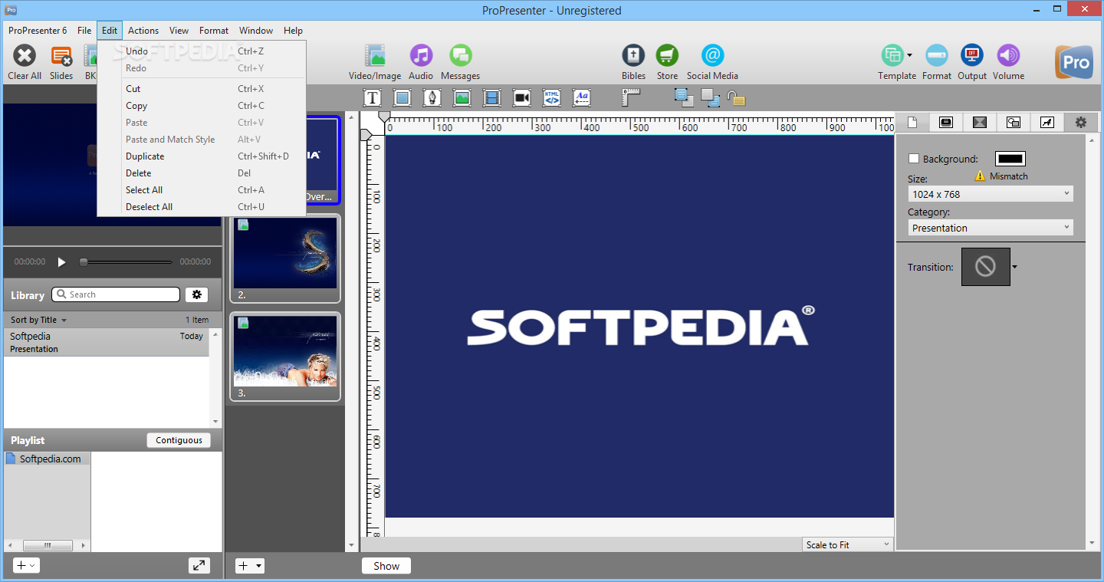Click the black Background color swatch

1010,159
